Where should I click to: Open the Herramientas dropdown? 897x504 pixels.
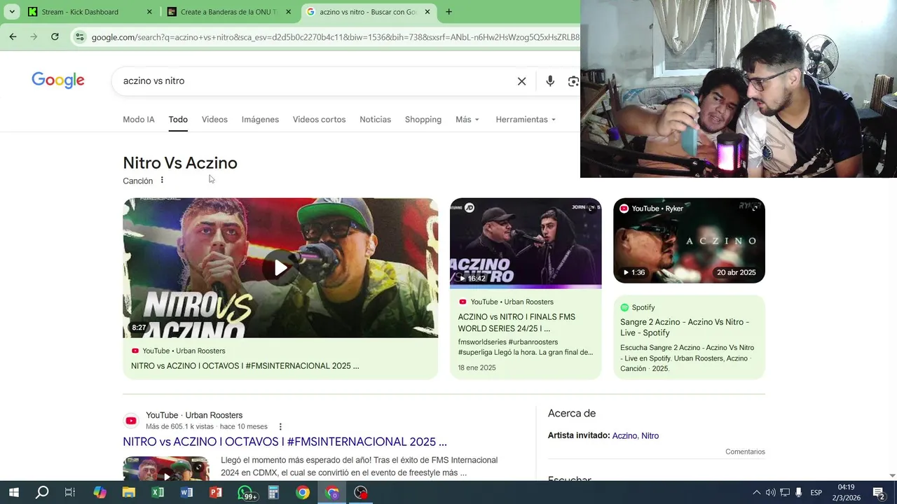click(526, 120)
